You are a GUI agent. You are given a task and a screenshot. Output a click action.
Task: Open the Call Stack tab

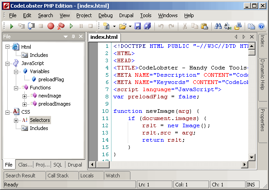58,176
